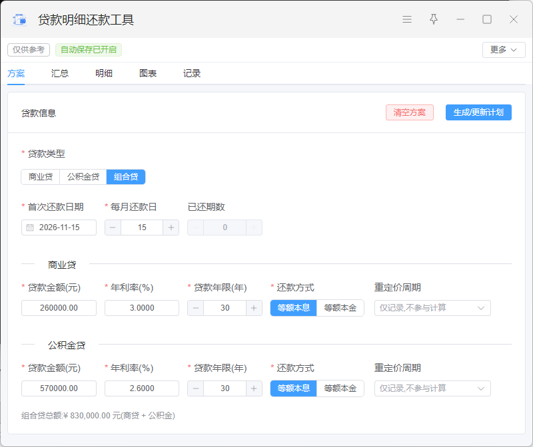This screenshot has width=533, height=447.
Task: Focus the 首次还款日期 date field
Action: 59,227
